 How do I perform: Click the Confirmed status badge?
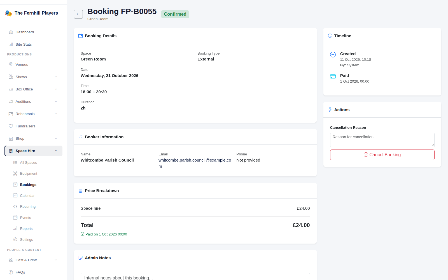point(175,14)
